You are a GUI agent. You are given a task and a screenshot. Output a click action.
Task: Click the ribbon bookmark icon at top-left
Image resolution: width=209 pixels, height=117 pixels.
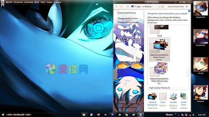tap(2, 4)
